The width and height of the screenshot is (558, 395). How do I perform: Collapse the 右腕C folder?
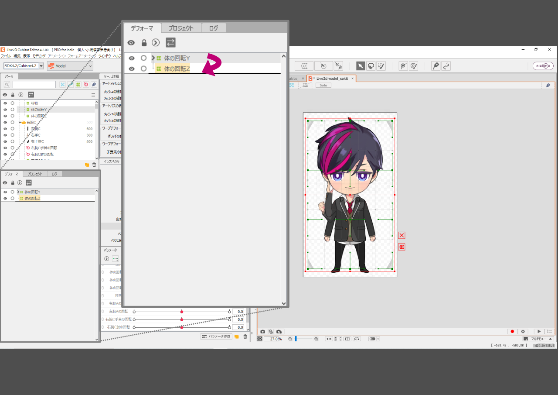point(20,122)
